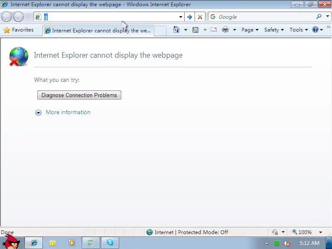Show more toolbar items via chevron
This screenshot has height=249, width=332.
point(328,27)
